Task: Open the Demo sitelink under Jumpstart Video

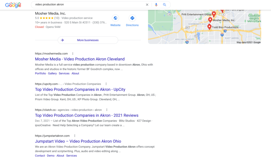Action: [51, 156]
